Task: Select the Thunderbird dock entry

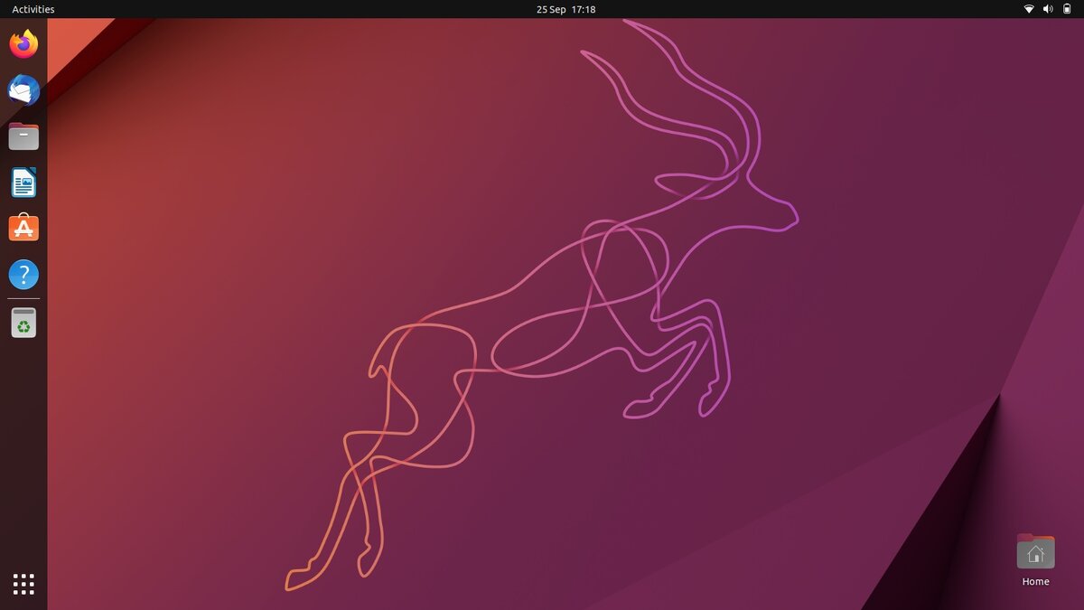Action: [x=23, y=89]
